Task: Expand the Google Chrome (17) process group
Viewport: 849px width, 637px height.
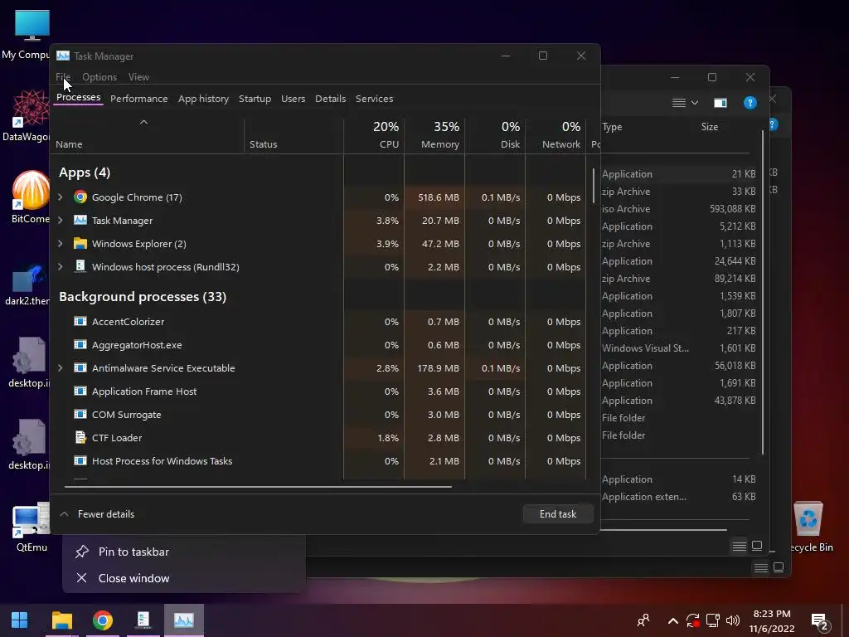Action: 60,197
